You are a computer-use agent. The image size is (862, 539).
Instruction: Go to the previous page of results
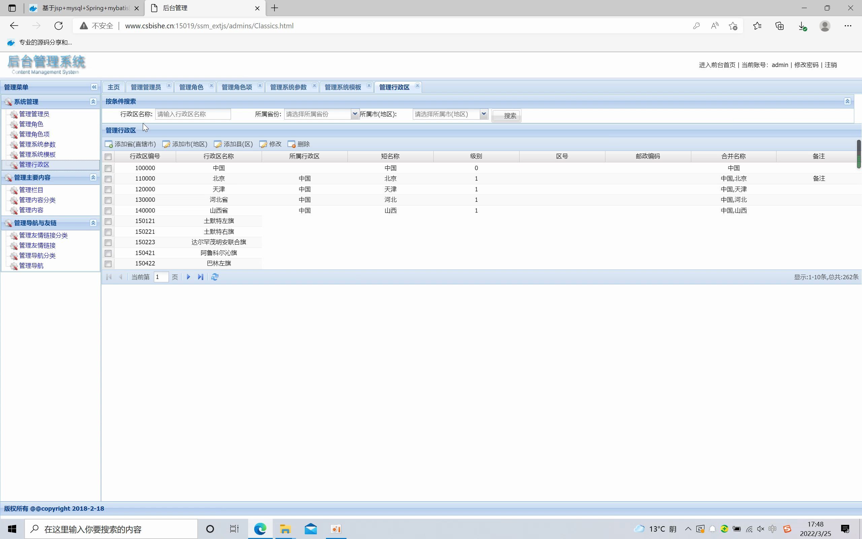click(x=121, y=277)
